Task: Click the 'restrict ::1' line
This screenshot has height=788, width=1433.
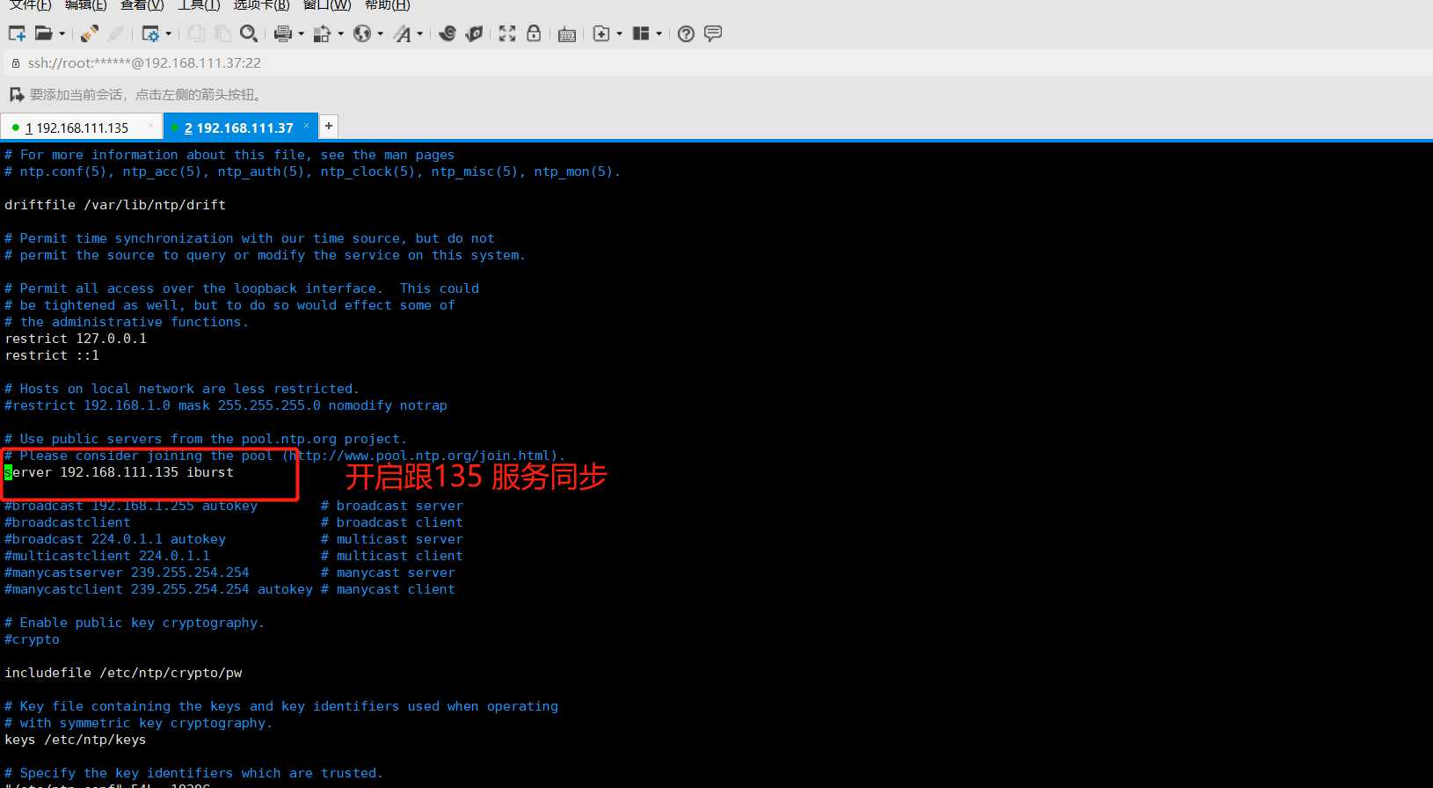Action: pos(52,355)
